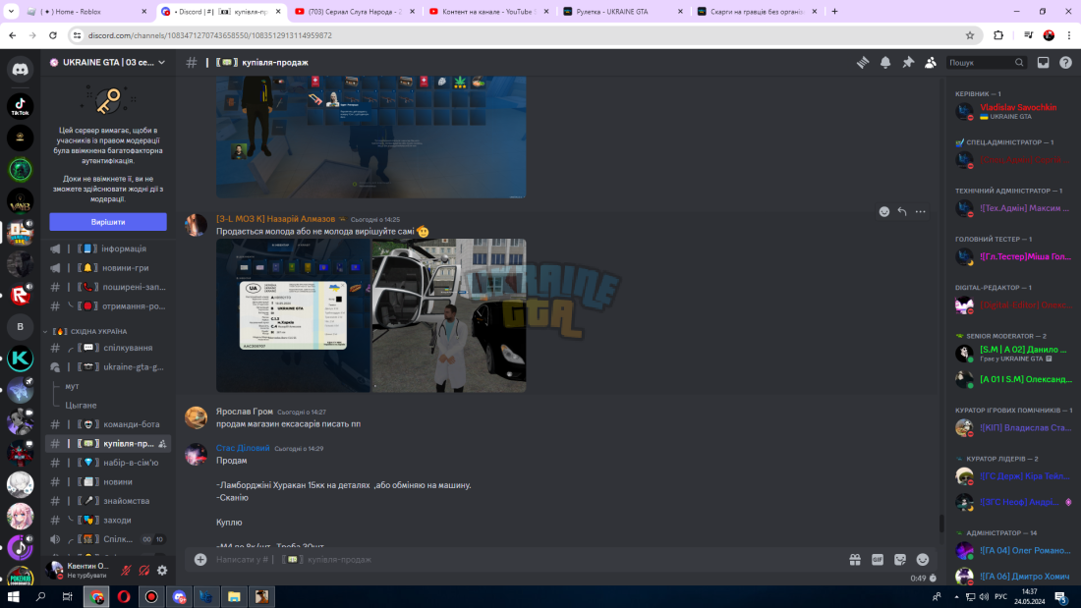Open File Explorer from taskbar
Screen dimensions: 1081x608
coord(234,596)
